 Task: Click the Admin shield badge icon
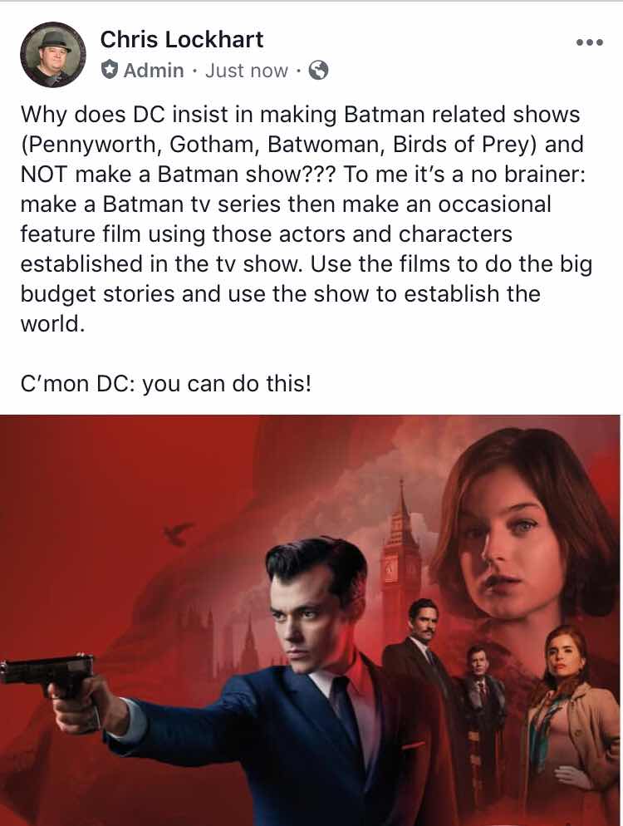(x=109, y=70)
